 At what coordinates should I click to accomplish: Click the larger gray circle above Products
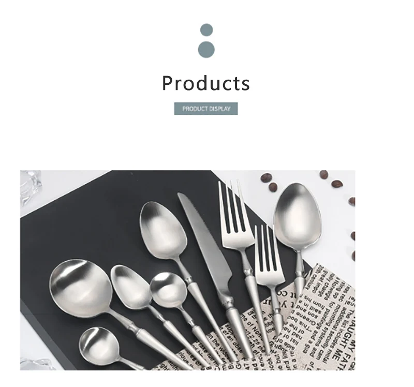pyautogui.click(x=206, y=50)
